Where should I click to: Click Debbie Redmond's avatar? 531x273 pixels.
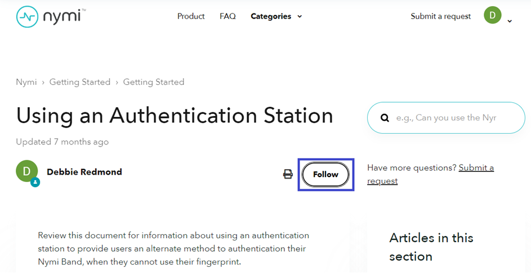(27, 171)
